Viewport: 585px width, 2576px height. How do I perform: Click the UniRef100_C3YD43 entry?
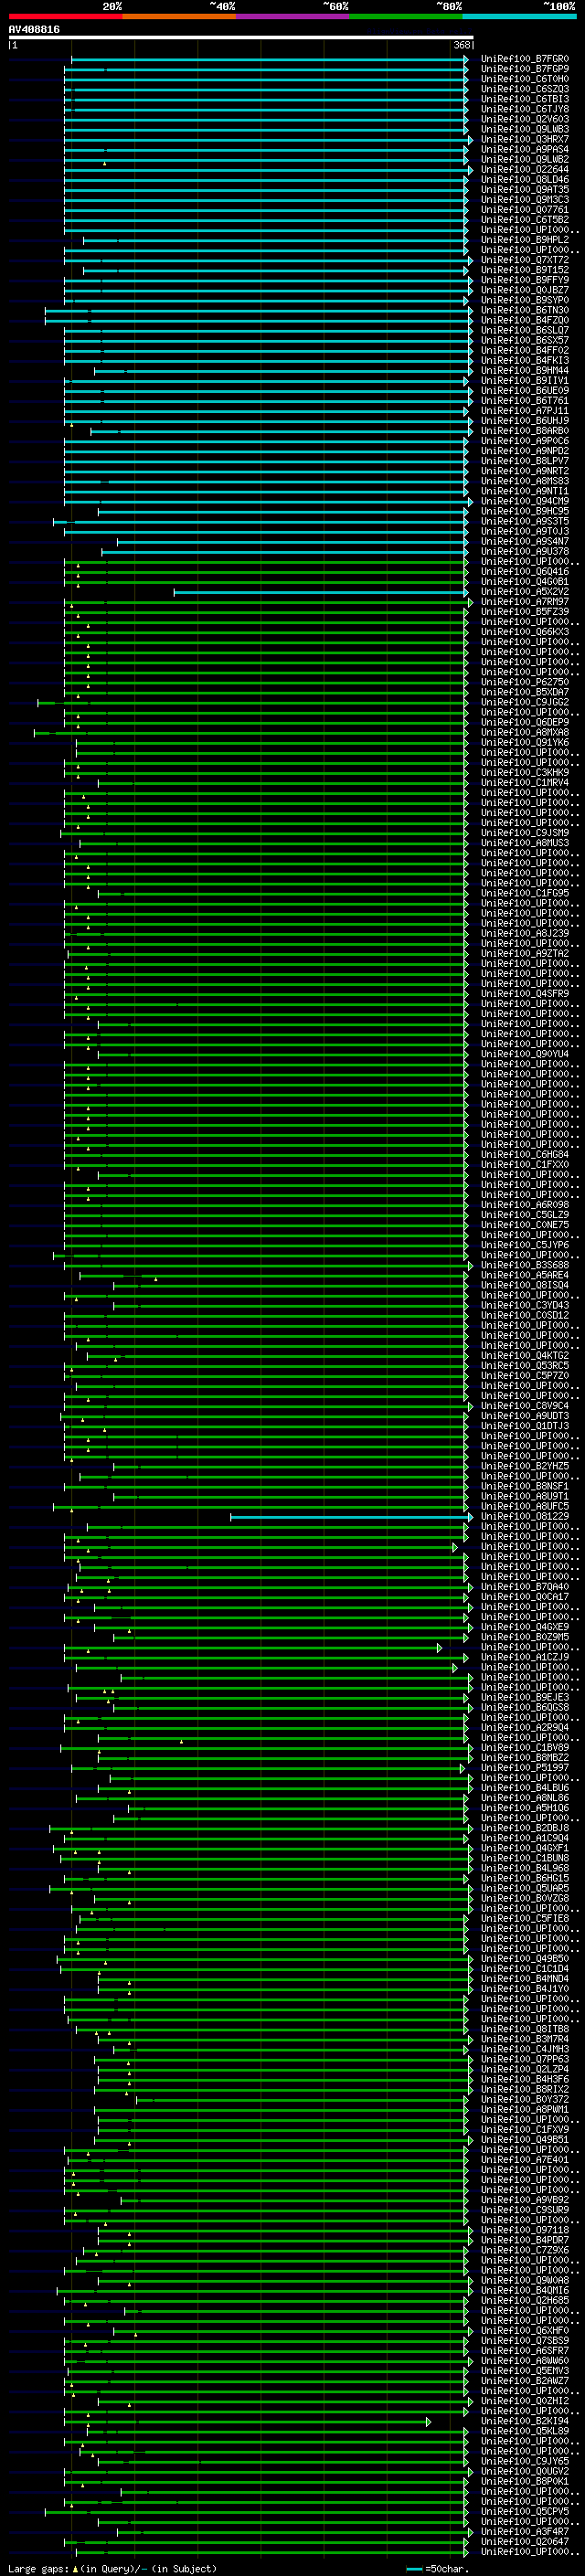[x=525, y=1305]
